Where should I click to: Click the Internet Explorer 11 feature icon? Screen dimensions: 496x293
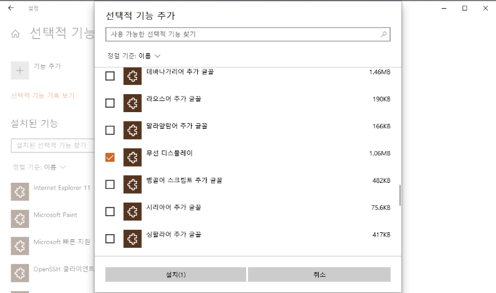[x=20, y=192]
